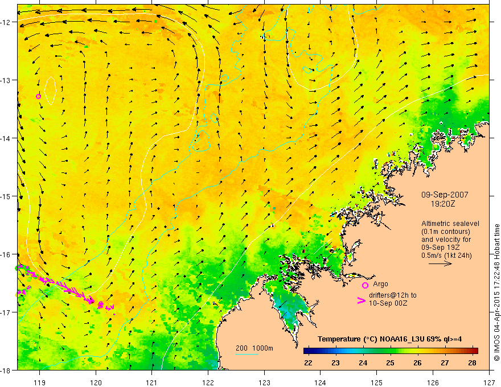Screen dimensions: 501x387
Task: Click the cyan bathymetry legend line
Action: [247, 354]
